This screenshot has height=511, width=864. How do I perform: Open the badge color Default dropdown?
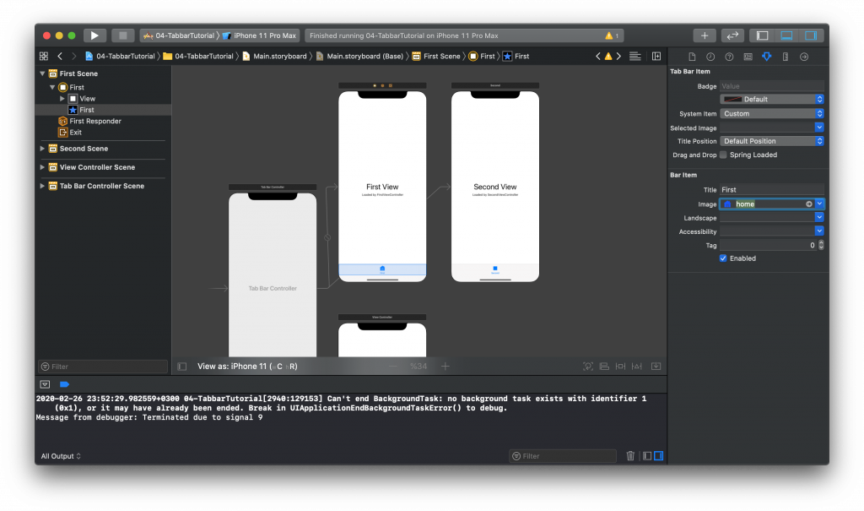point(772,100)
